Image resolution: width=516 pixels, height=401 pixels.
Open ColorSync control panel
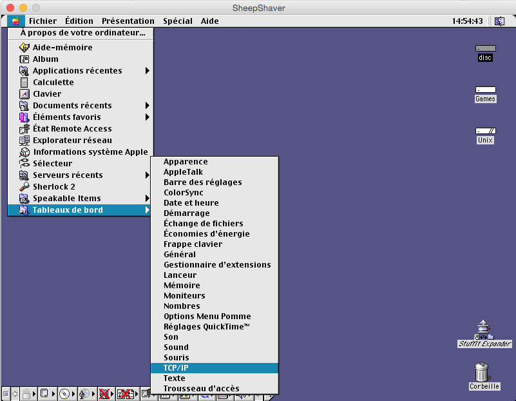pyautogui.click(x=215, y=193)
